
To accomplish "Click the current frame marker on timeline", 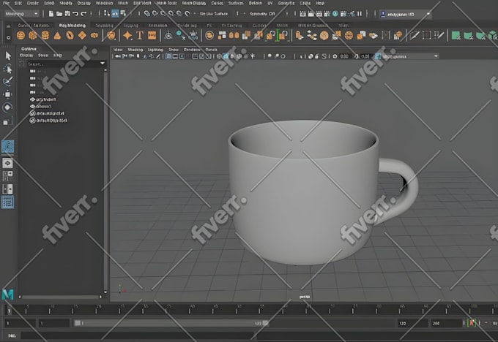I will click(10, 311).
